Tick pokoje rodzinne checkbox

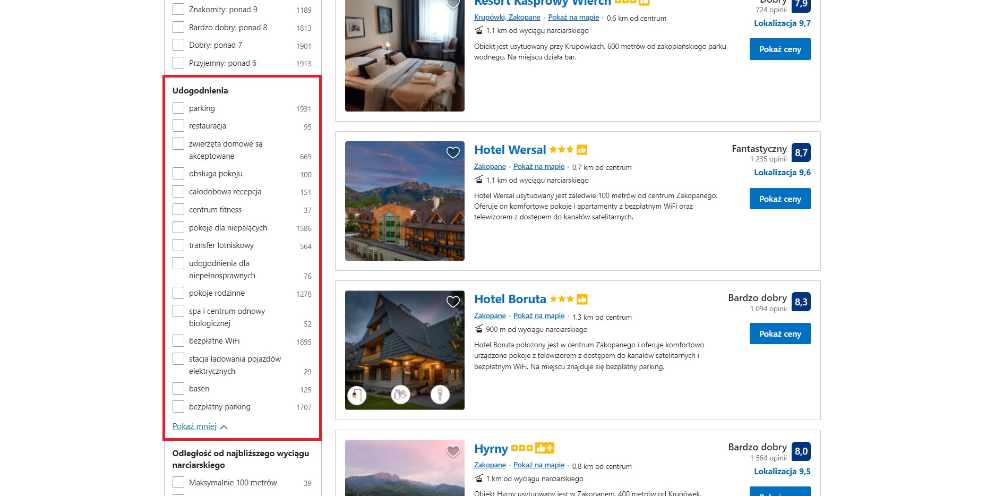pyautogui.click(x=178, y=293)
